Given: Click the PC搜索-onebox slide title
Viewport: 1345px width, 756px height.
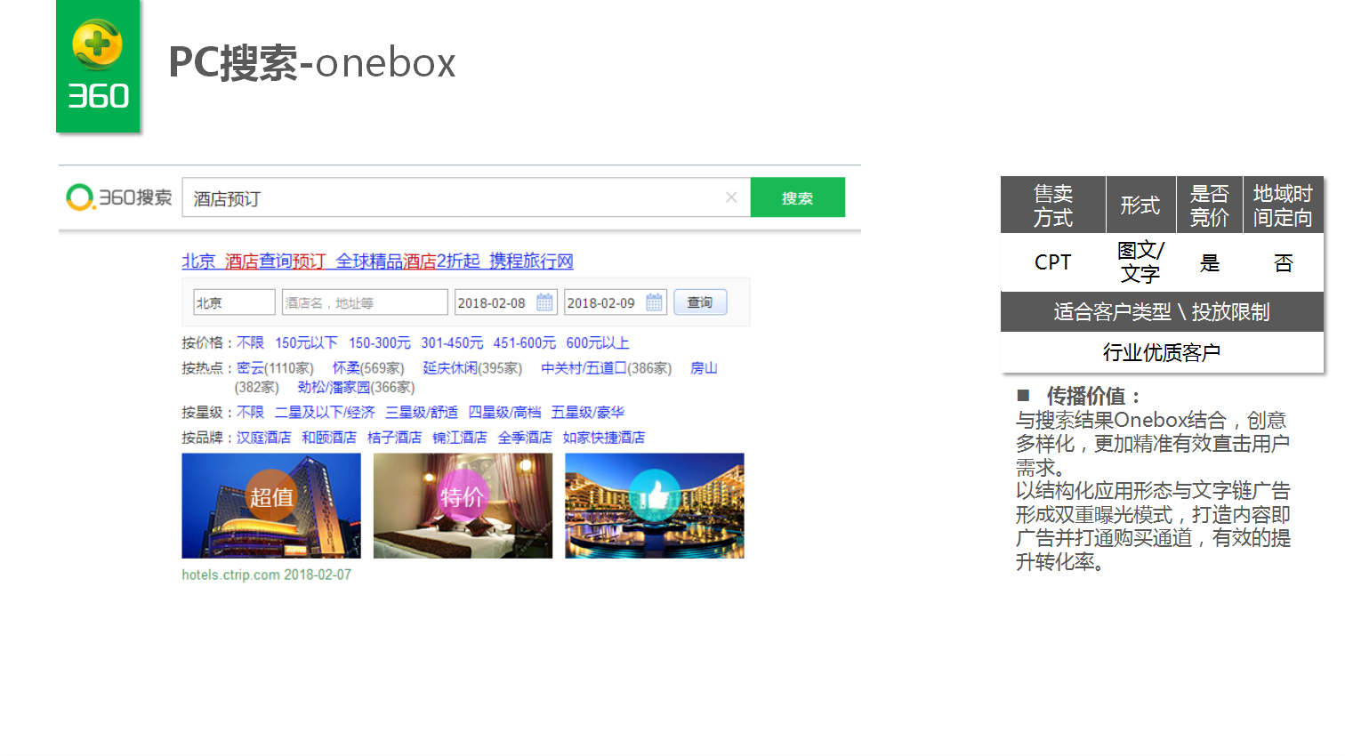Looking at the screenshot, I should (312, 63).
